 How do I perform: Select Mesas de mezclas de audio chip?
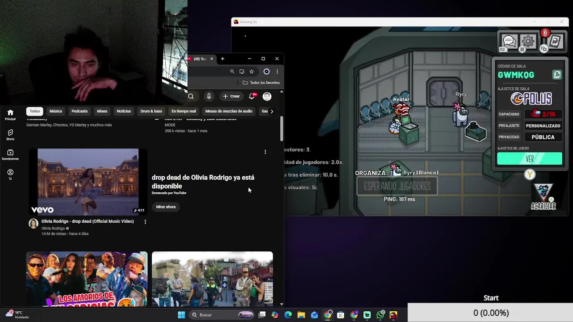[x=229, y=111]
